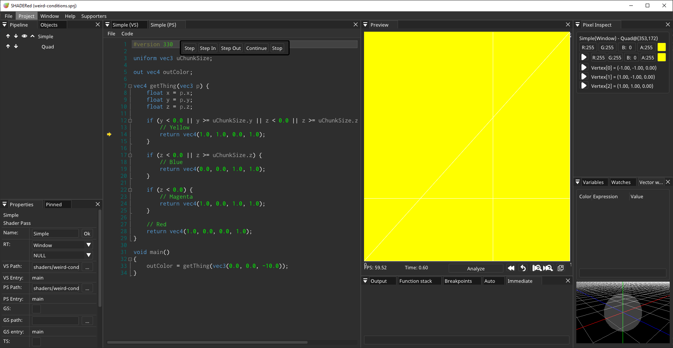This screenshot has width=673, height=348.
Task: Enable the TS checkbox in Properties
Action: click(36, 342)
